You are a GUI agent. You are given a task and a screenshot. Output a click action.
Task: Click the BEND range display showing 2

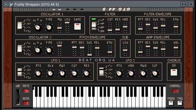26,103
